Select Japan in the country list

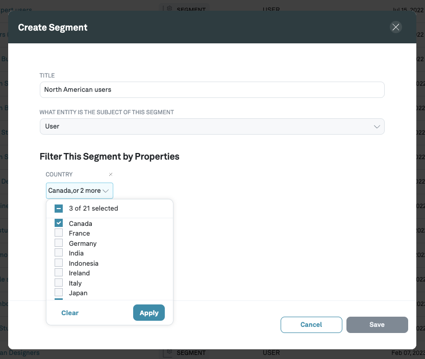(x=58, y=293)
